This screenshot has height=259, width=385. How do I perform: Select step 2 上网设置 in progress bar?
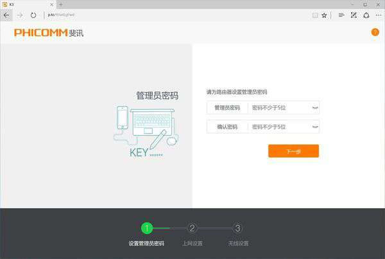[x=192, y=229]
